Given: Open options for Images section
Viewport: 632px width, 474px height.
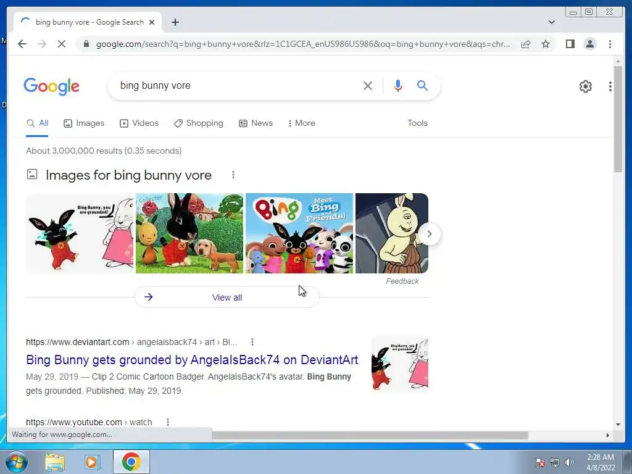Looking at the screenshot, I should click(233, 175).
